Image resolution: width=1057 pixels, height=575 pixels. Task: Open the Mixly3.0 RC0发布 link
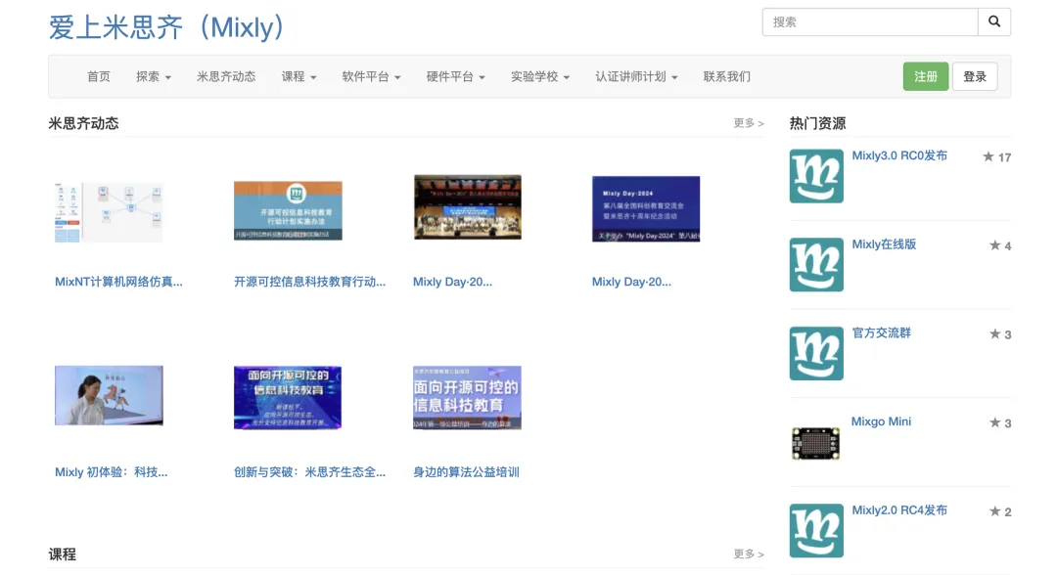click(x=899, y=155)
